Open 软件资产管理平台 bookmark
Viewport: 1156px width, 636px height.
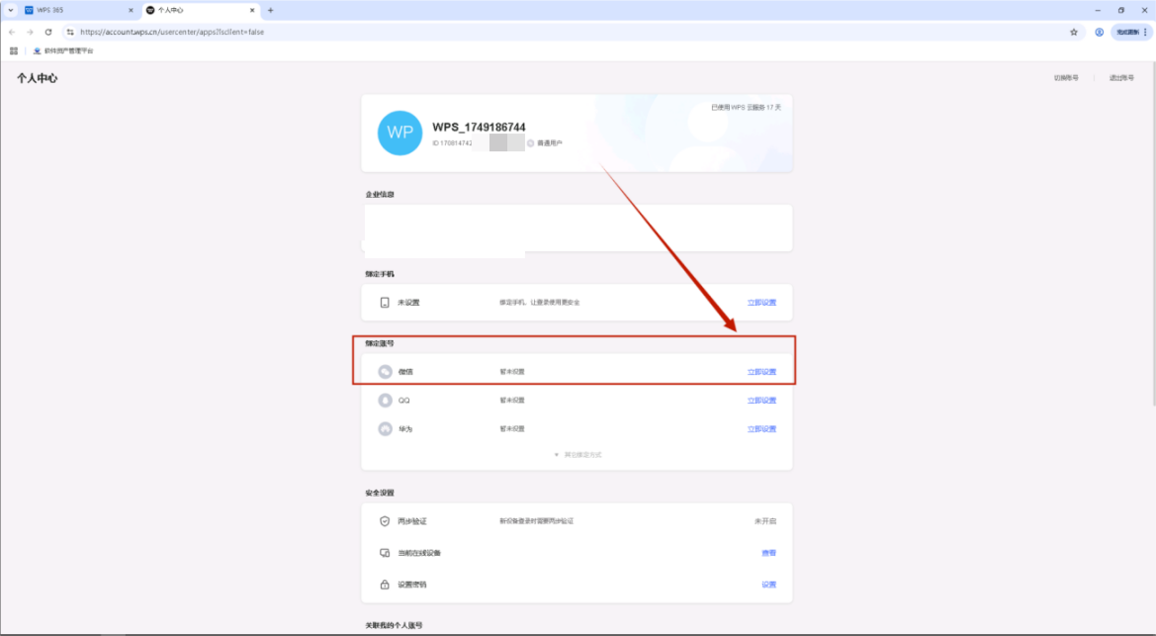63,50
